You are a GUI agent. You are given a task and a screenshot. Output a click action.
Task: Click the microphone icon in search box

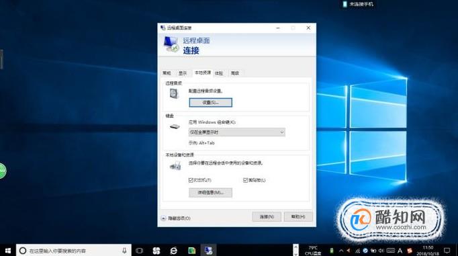(x=124, y=251)
